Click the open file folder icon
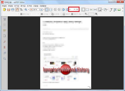Image resolution: width=125 pixels, height=91 pixels. (x=5, y=10)
